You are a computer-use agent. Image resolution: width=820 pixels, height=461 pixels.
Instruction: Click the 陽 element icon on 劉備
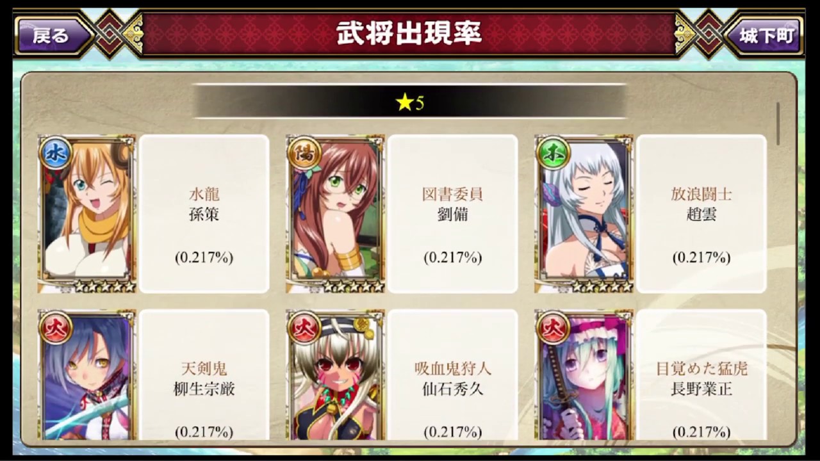pos(304,153)
